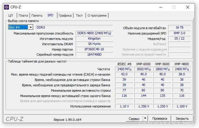
Task: Switch to the Графика tab
Action: tap(65, 15)
